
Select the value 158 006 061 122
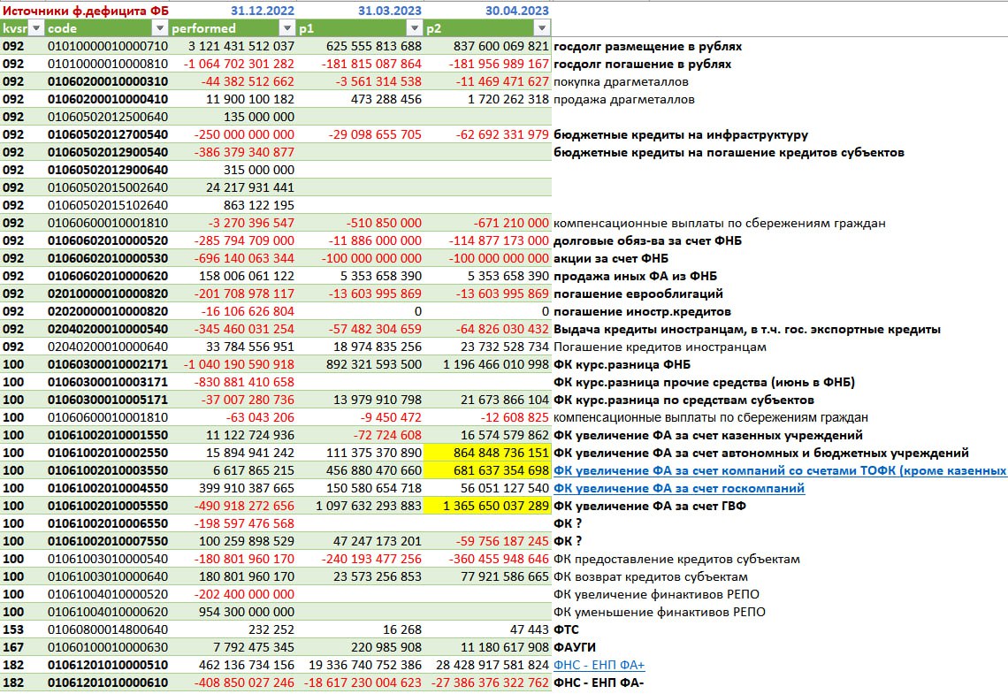247,276
